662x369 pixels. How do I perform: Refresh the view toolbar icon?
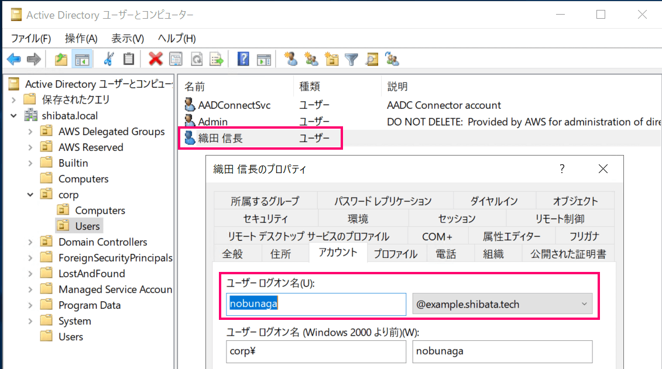click(x=197, y=59)
